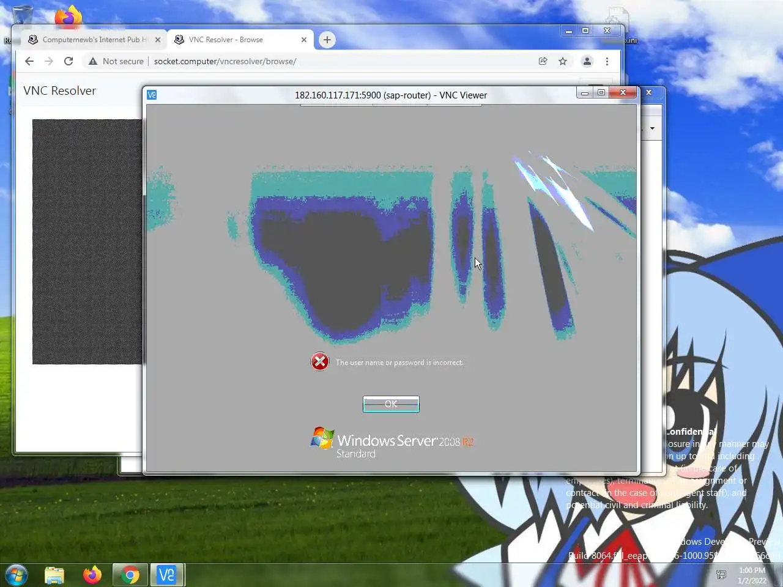
Task: Close the VNC Viewer window
Action: click(623, 93)
